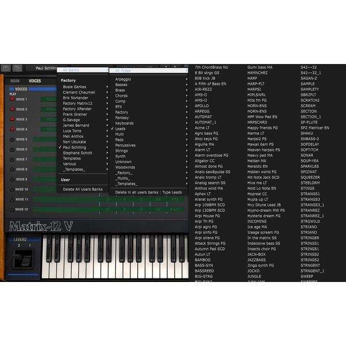Expand Frank Greiner bank submenu

pyautogui.click(x=82, y=114)
